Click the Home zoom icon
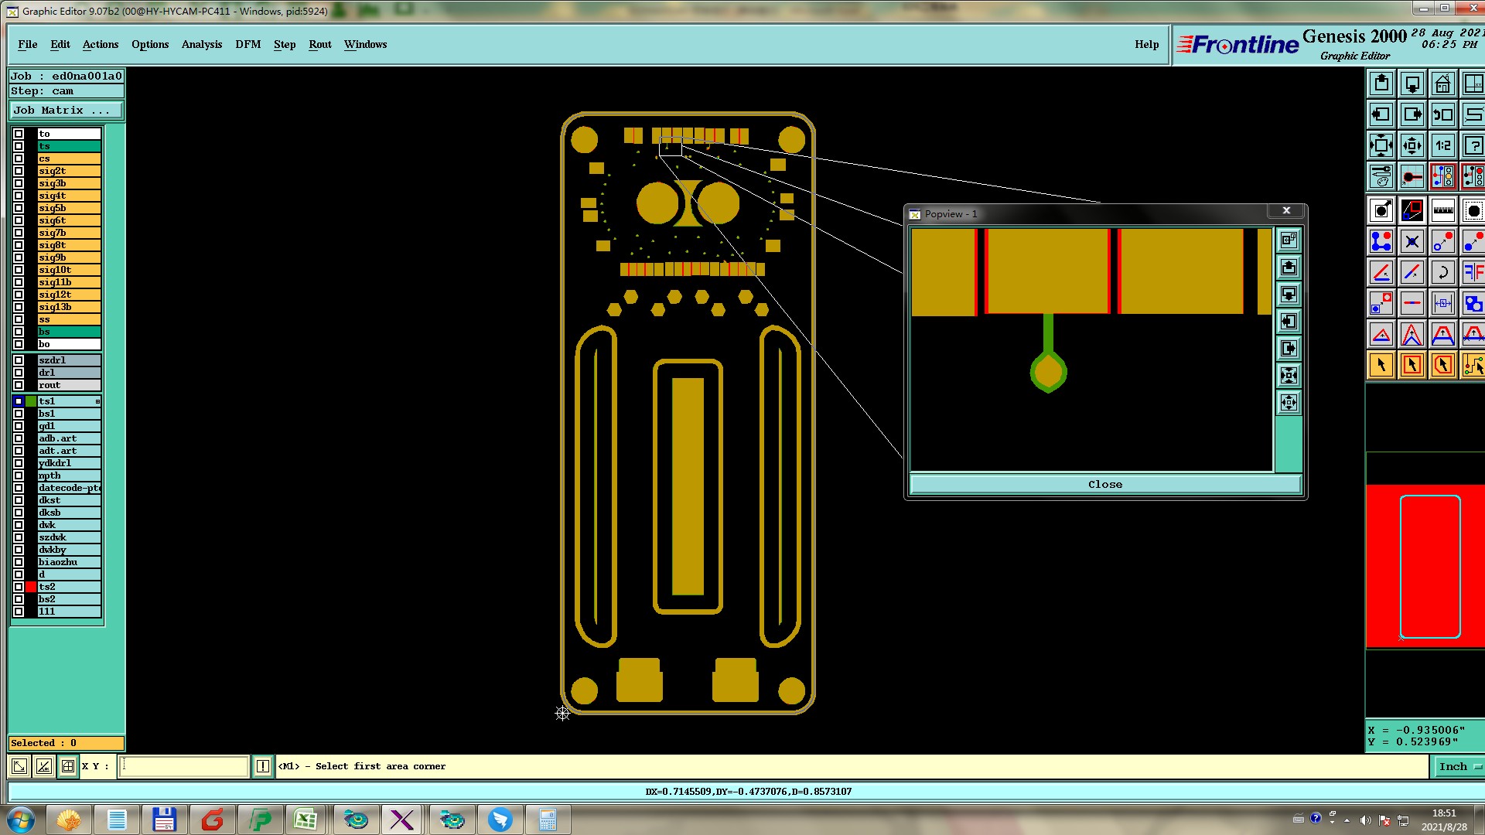This screenshot has height=835, width=1485. pyautogui.click(x=1442, y=83)
